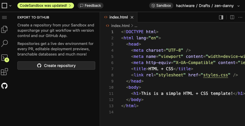Expand the zen-danny project name dropdown chevron
This screenshot has height=126, width=245.
(x=238, y=6)
